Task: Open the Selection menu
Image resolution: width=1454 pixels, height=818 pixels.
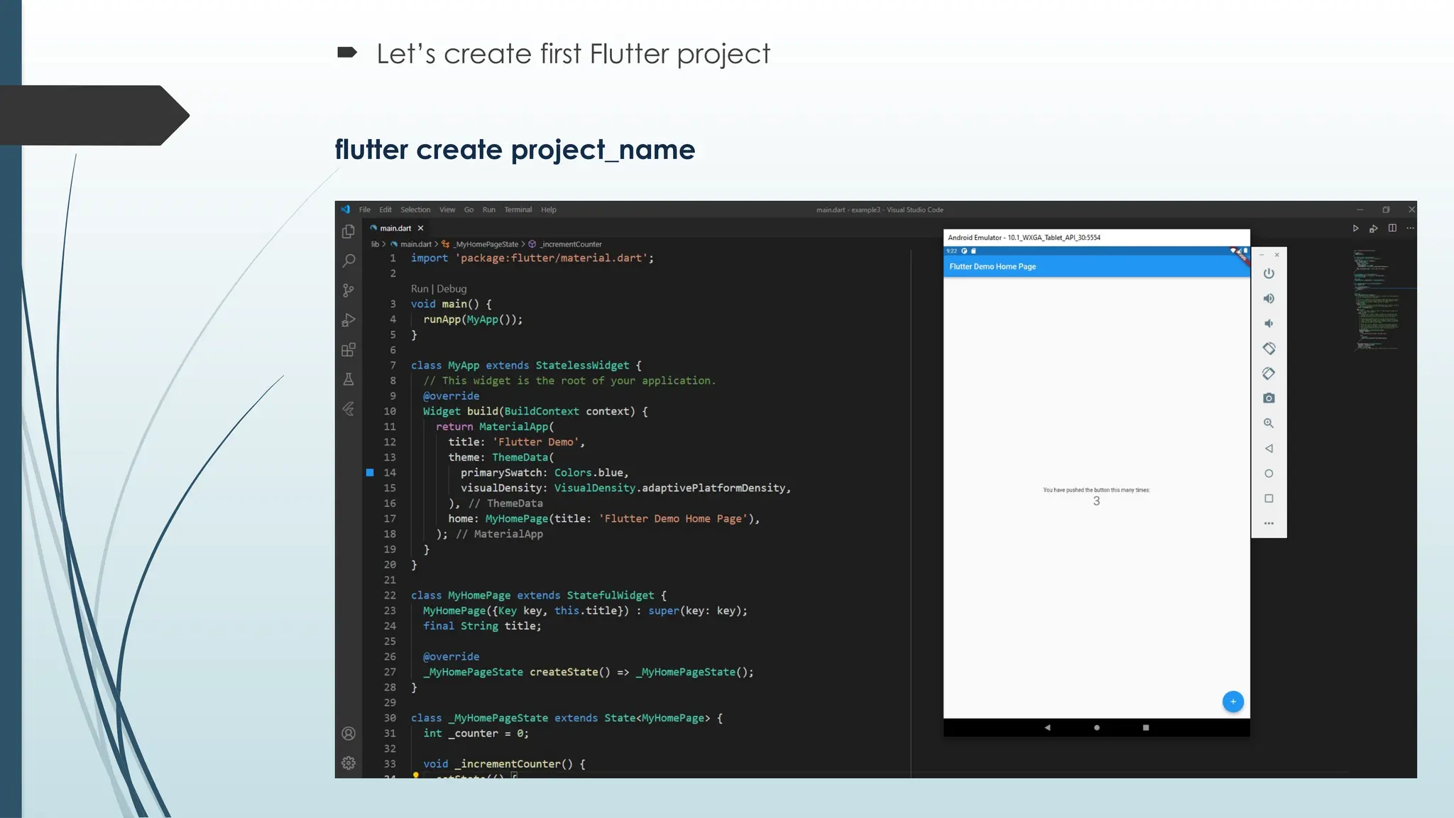Action: pos(415,209)
